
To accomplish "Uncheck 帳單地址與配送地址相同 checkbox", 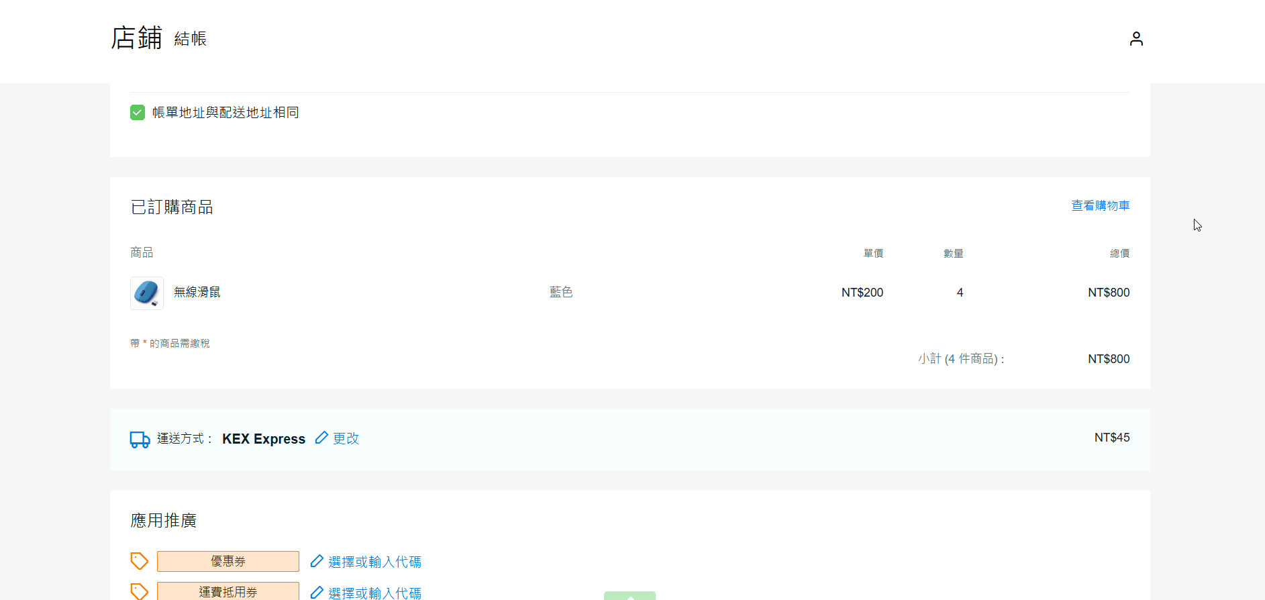I will pos(138,112).
